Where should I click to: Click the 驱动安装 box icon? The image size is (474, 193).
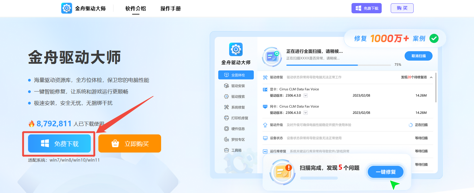point(227,86)
